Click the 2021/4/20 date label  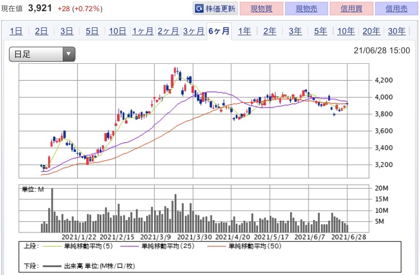(233, 237)
